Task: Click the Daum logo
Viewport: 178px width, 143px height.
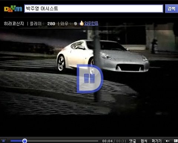Action: (x=13, y=9)
